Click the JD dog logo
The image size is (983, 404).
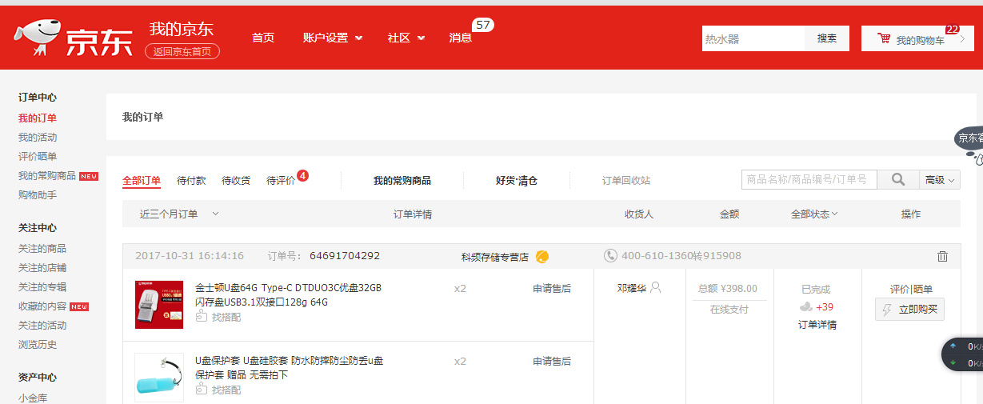click(x=35, y=38)
